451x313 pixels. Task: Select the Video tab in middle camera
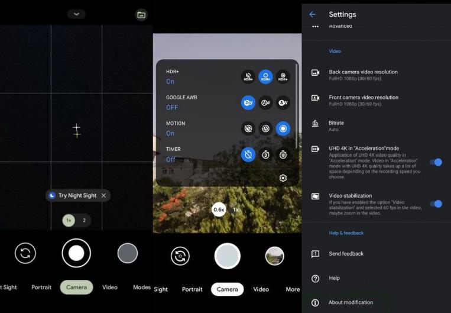click(261, 289)
